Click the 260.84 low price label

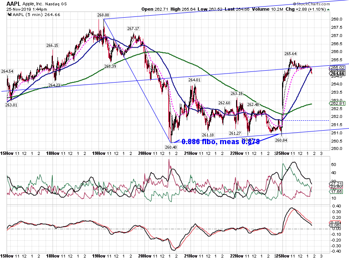pos(281,140)
